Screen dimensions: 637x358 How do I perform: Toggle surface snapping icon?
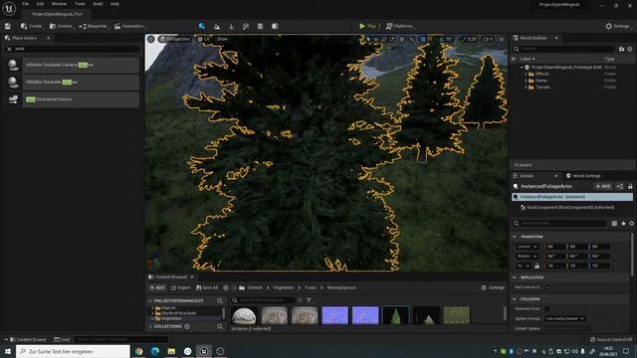click(x=411, y=39)
